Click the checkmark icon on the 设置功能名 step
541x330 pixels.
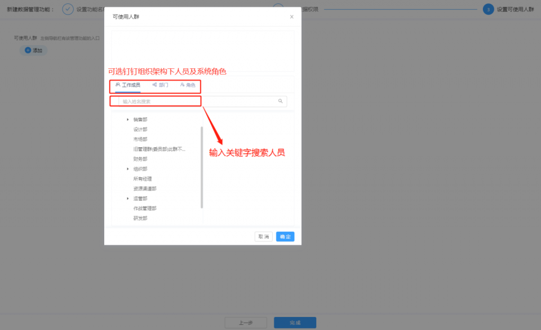[68, 8]
